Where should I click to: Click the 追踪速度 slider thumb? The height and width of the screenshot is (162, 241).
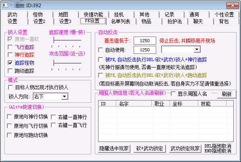(52, 40)
